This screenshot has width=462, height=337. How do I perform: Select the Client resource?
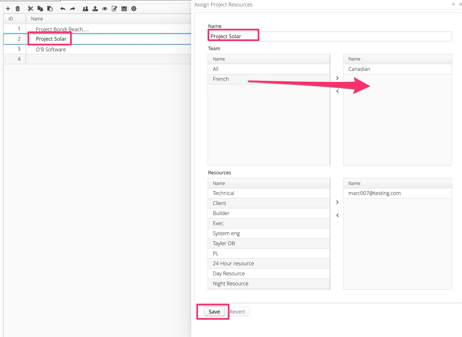coord(269,203)
